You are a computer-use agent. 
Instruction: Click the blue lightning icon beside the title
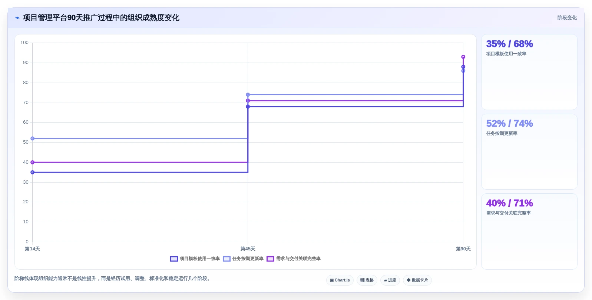click(17, 18)
